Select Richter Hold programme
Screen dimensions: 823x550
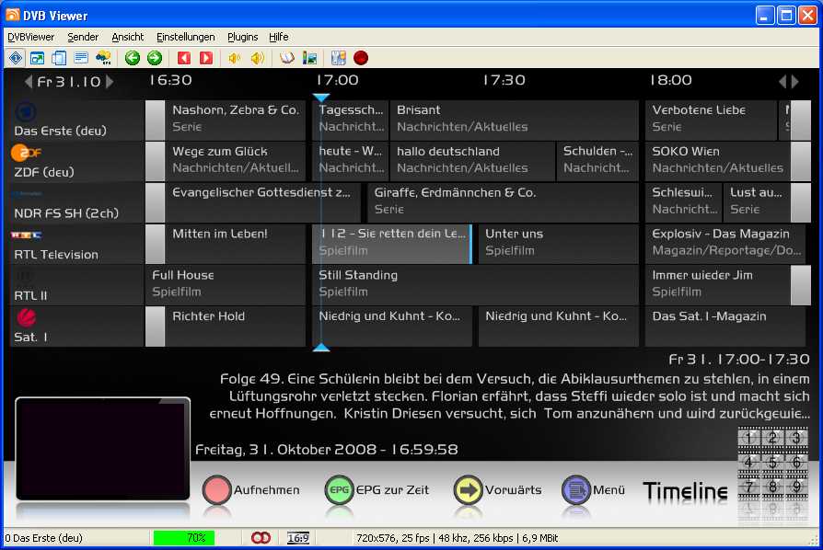pos(235,327)
